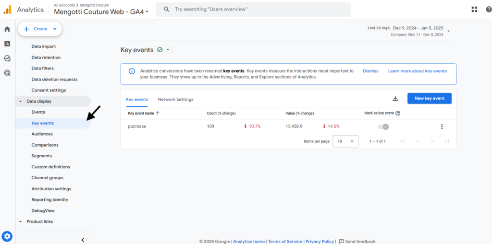Open Terms of Service link
The height and width of the screenshot is (244, 492).
pos(285,242)
